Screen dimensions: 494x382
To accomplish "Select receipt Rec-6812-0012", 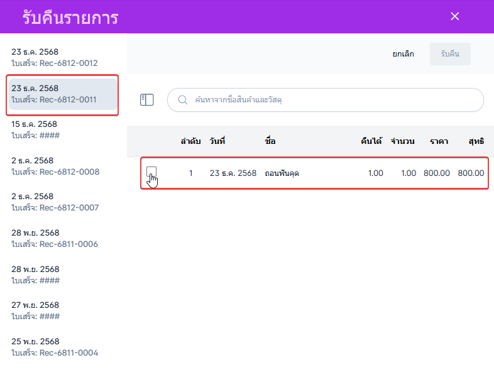I will 63,57.
